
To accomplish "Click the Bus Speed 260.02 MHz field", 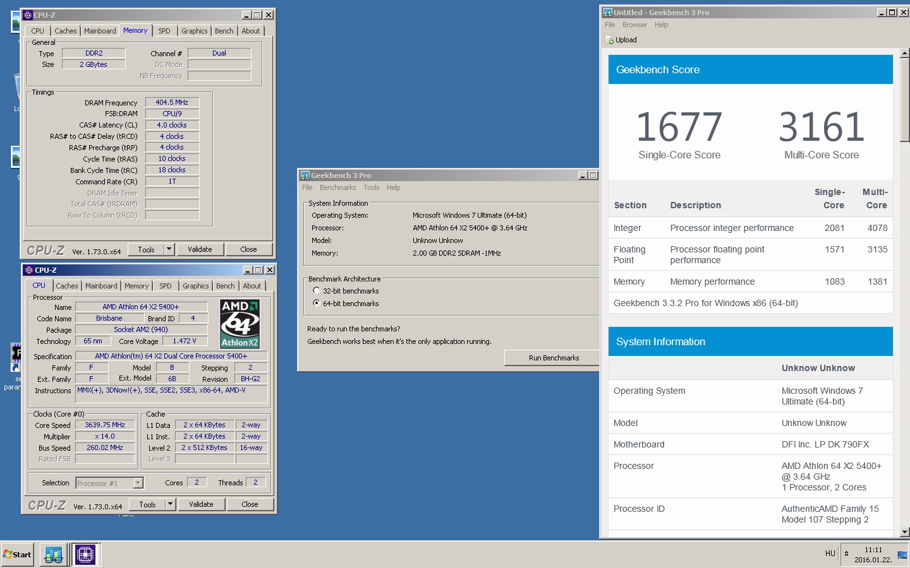I will tap(105, 447).
